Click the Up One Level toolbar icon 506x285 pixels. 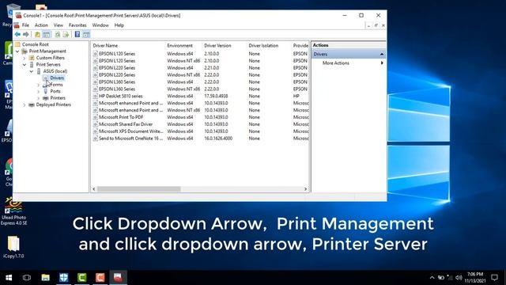(37, 34)
